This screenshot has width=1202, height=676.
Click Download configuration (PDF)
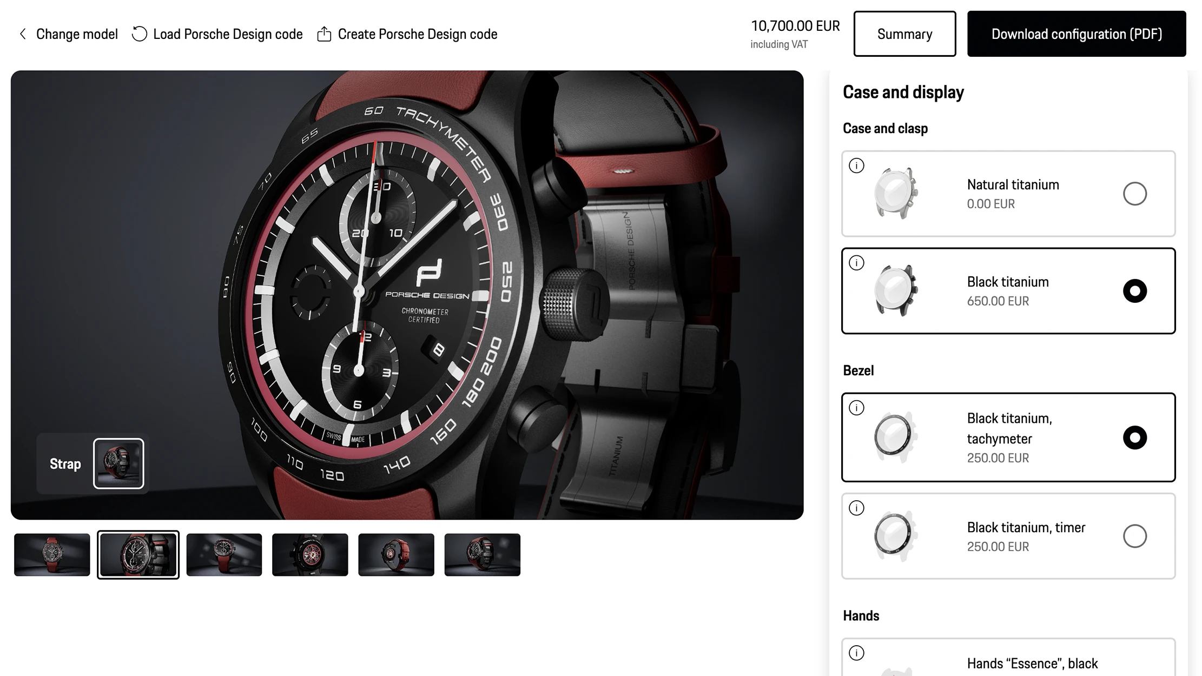1076,34
